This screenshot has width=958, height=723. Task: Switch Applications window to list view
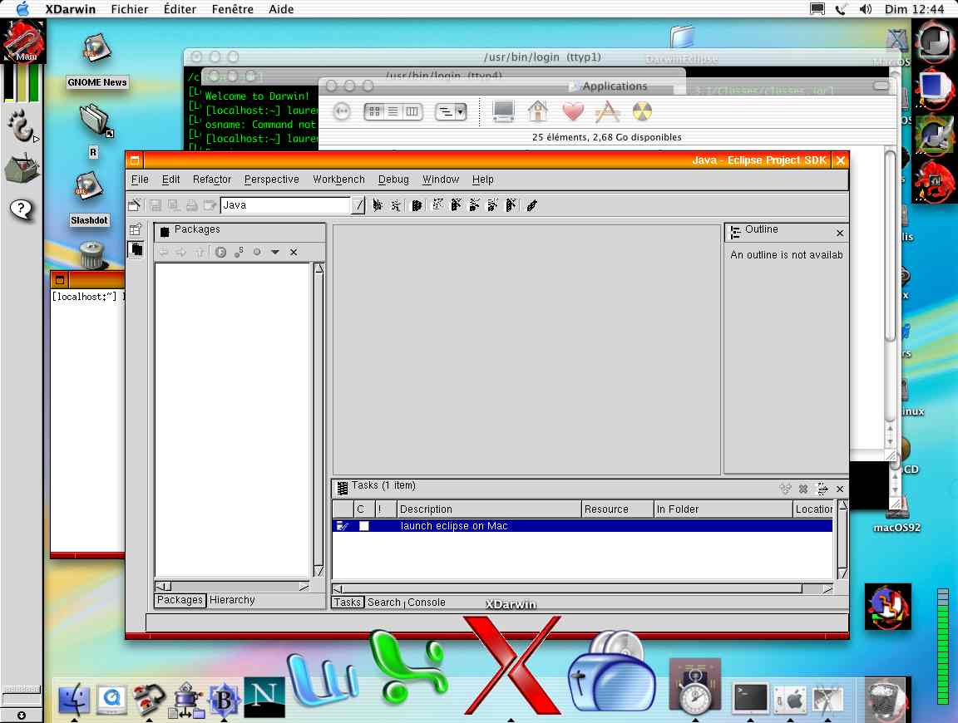(x=393, y=111)
